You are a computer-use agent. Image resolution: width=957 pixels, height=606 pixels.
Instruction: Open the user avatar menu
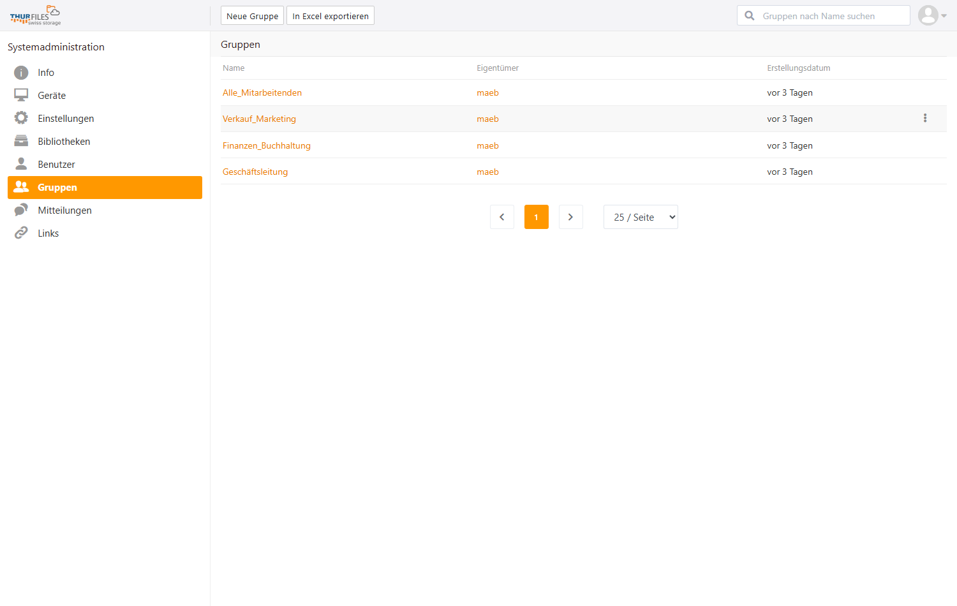[931, 15]
